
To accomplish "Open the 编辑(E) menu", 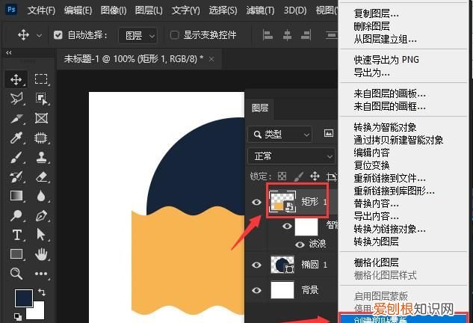I will coord(78,10).
